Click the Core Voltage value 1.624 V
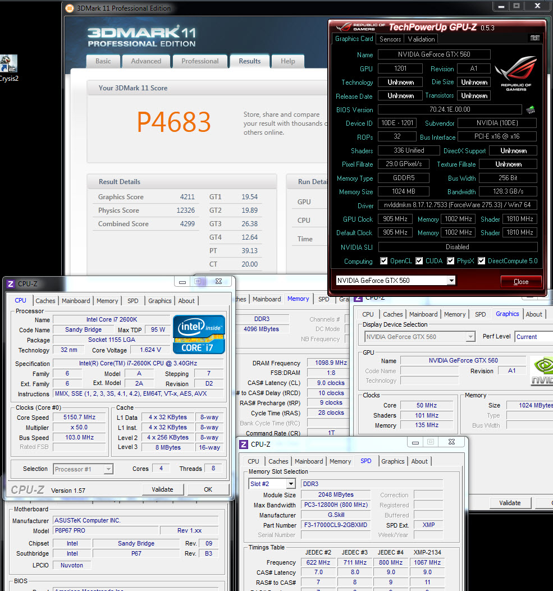Image resolution: width=553 pixels, height=591 pixels. [150, 350]
